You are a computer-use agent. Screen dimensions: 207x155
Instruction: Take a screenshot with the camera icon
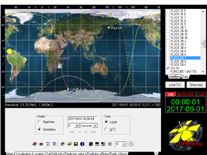(x=41, y=144)
